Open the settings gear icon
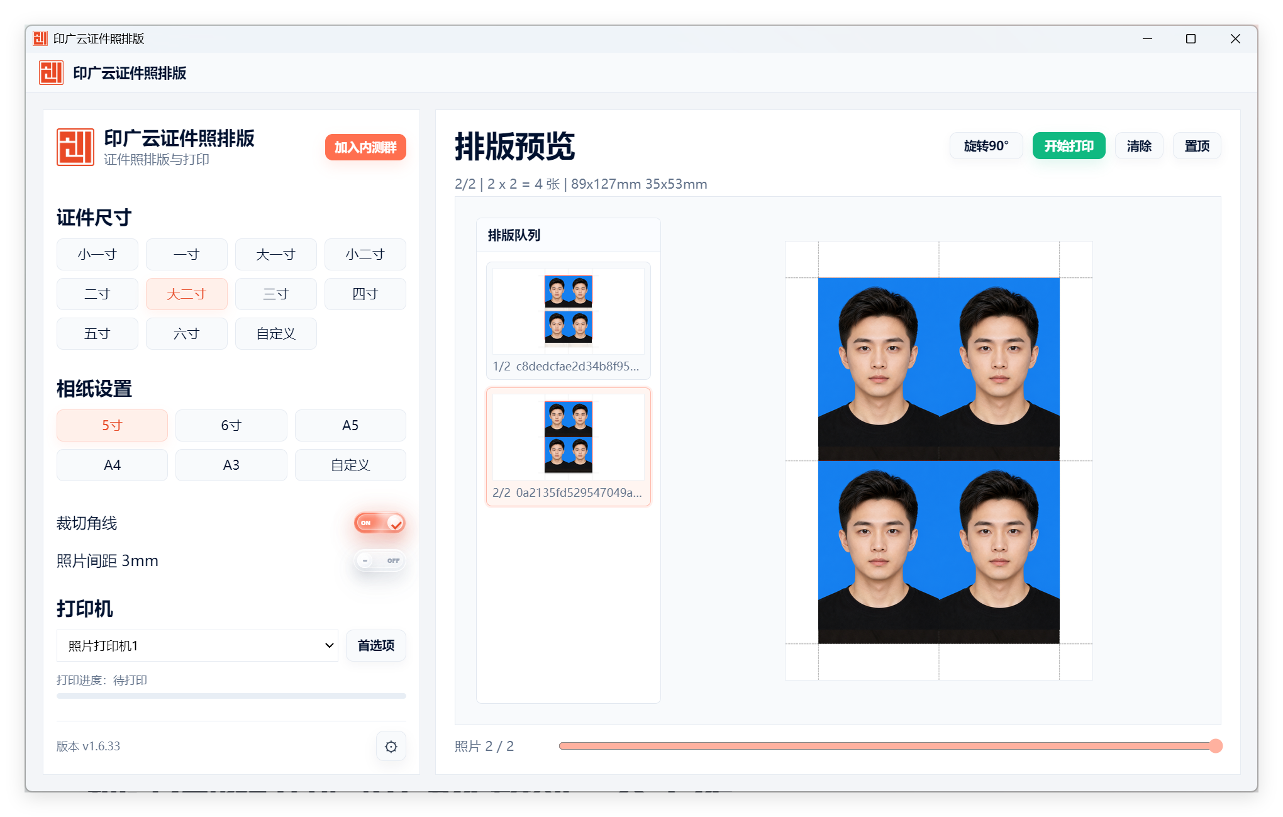The width and height of the screenshot is (1283, 817). pos(391,747)
